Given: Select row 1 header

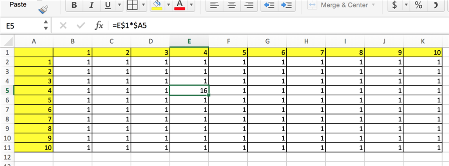Looking at the screenshot, I should coord(7,52).
